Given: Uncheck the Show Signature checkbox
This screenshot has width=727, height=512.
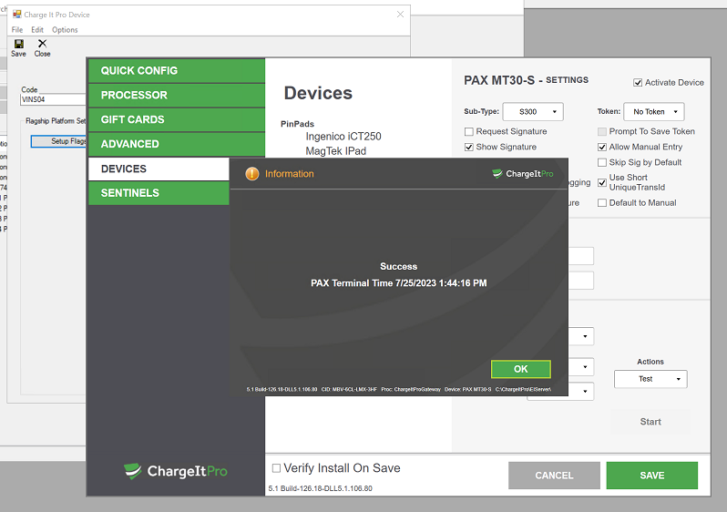Looking at the screenshot, I should (x=469, y=147).
